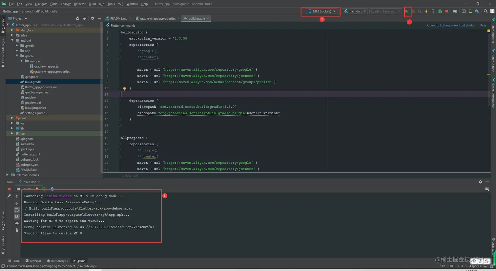Open the Terminal tool tab
Viewport: 496px width, 271px height.
point(33,261)
